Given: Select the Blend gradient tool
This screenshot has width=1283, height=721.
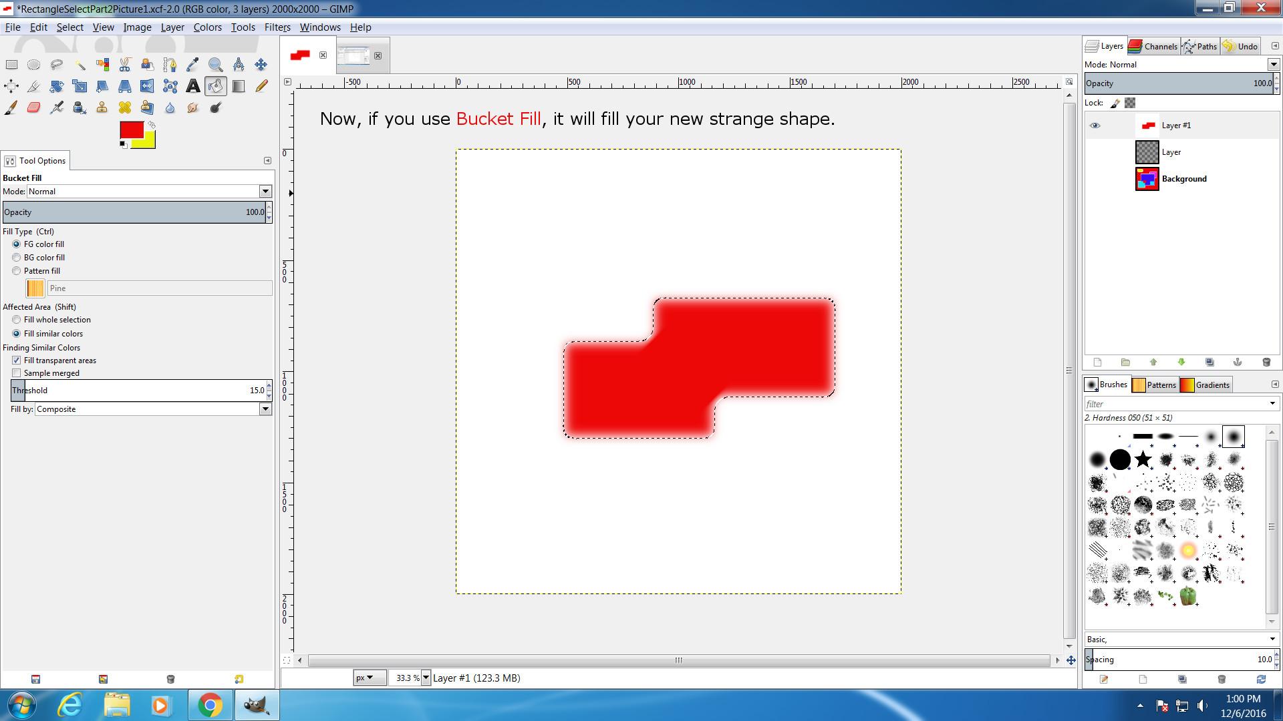Looking at the screenshot, I should [x=239, y=86].
